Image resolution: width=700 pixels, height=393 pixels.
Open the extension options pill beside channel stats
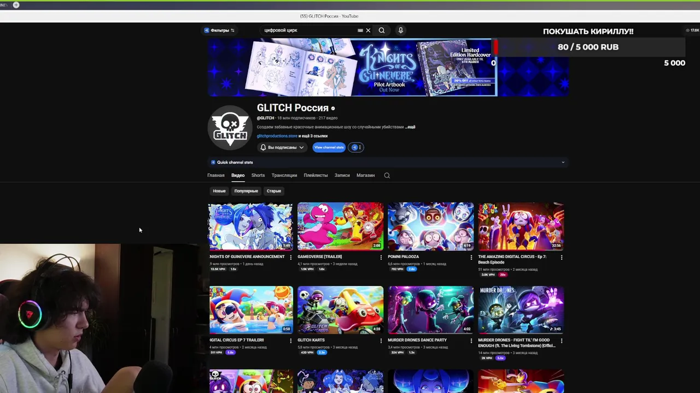356,147
